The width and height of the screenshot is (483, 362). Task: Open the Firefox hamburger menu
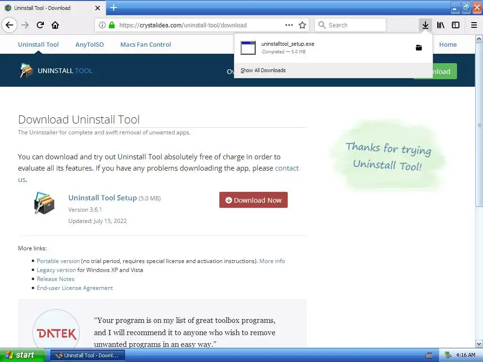[x=474, y=25]
